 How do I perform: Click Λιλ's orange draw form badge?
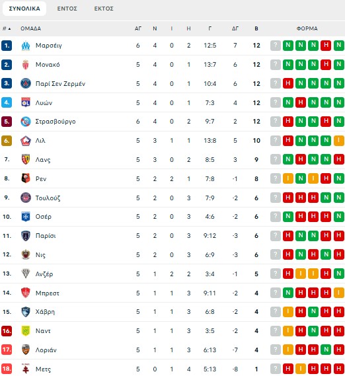coord(339,141)
